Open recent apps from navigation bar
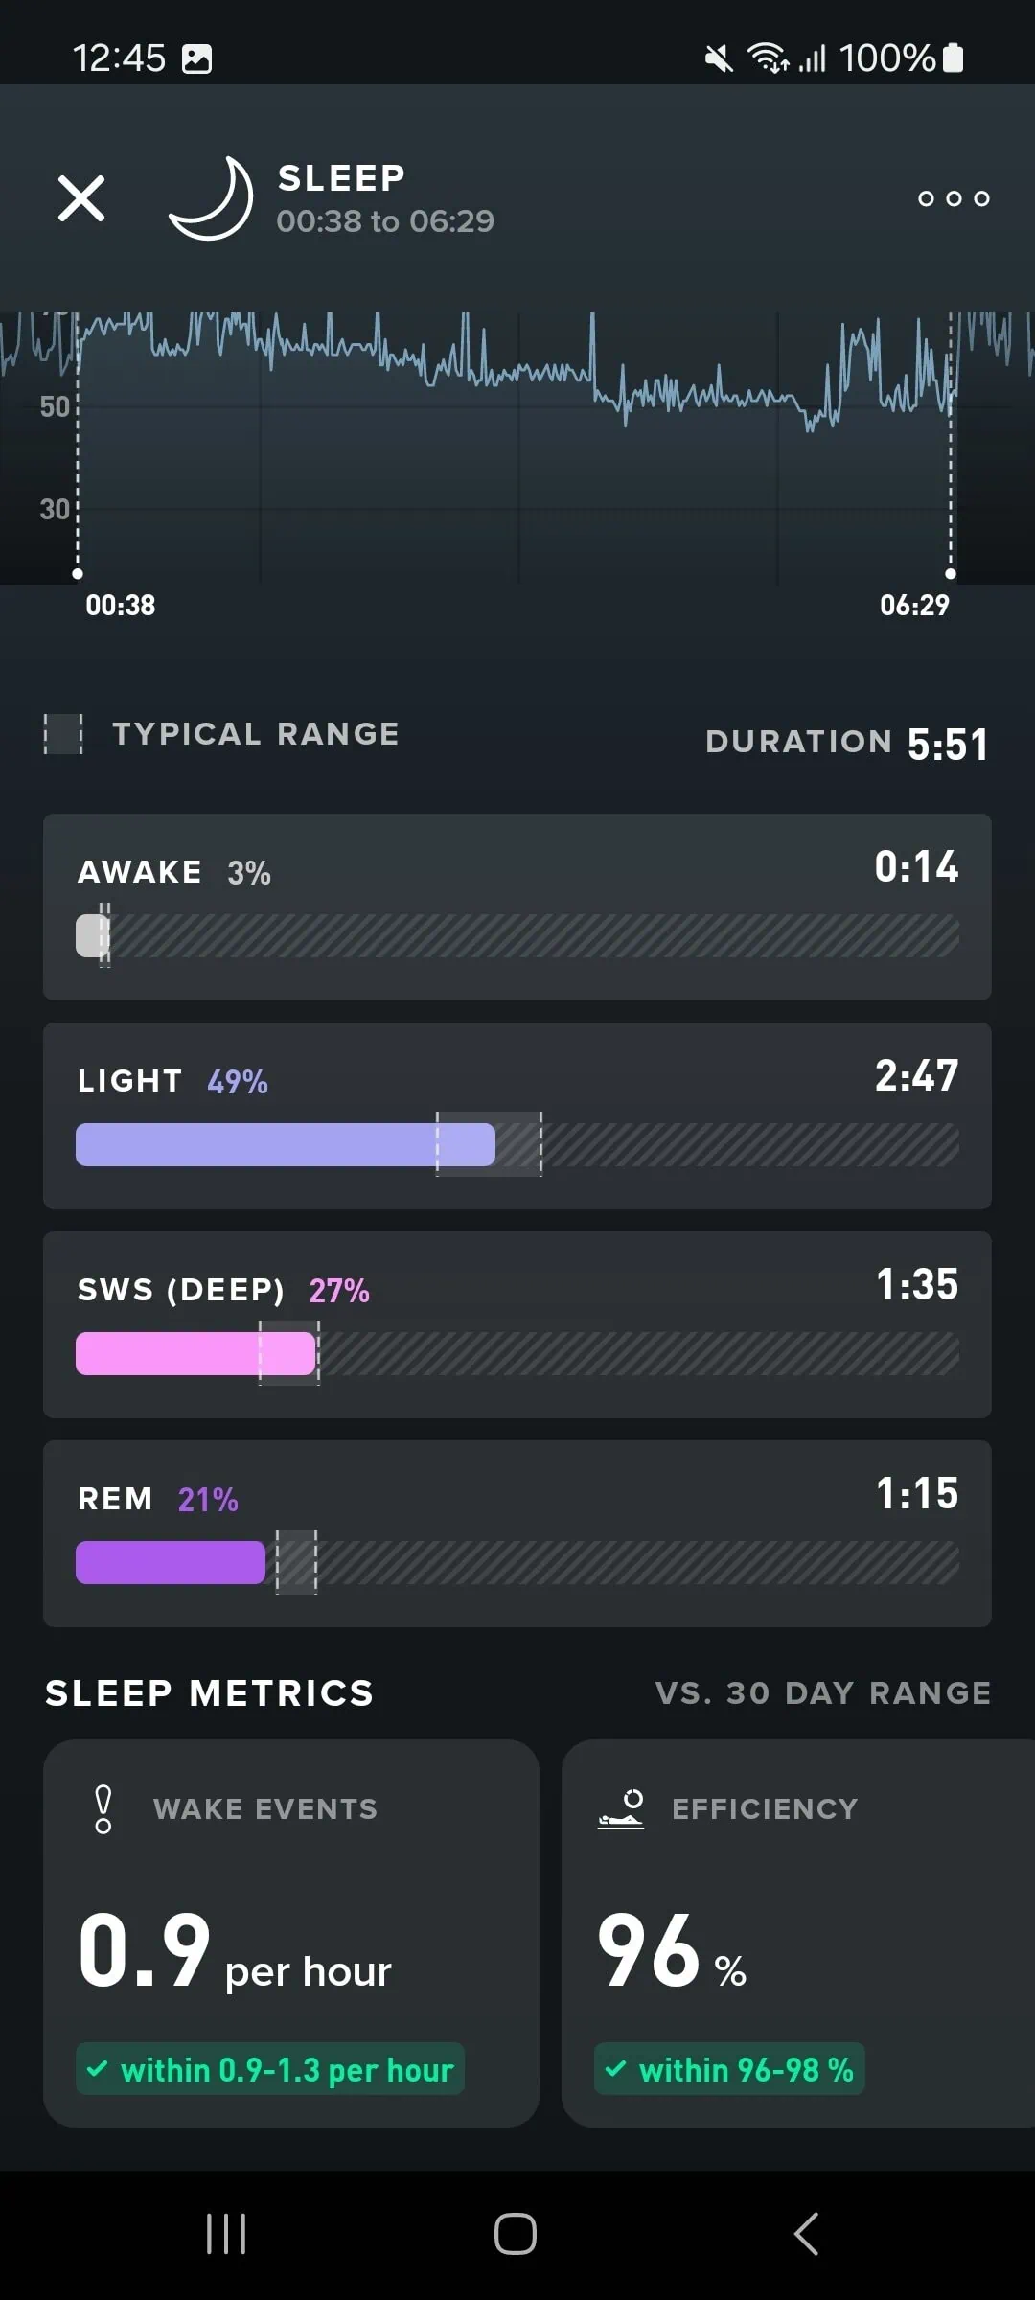The height and width of the screenshot is (2300, 1035). 226,2234
